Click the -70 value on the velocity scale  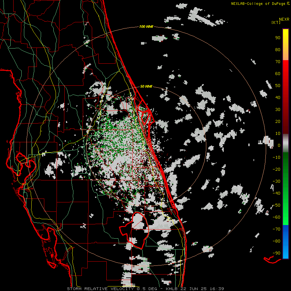pos(276,229)
